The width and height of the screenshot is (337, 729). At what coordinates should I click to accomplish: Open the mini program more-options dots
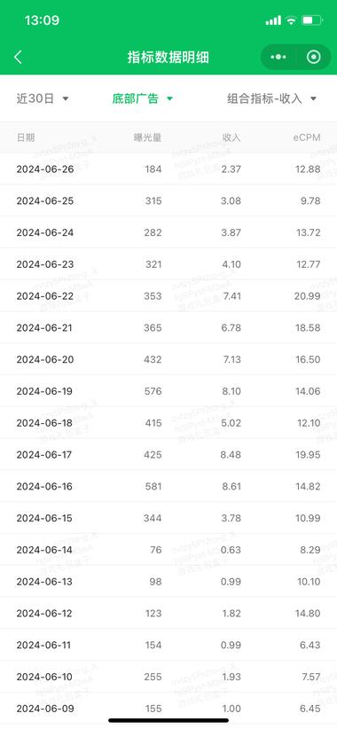coord(278,57)
